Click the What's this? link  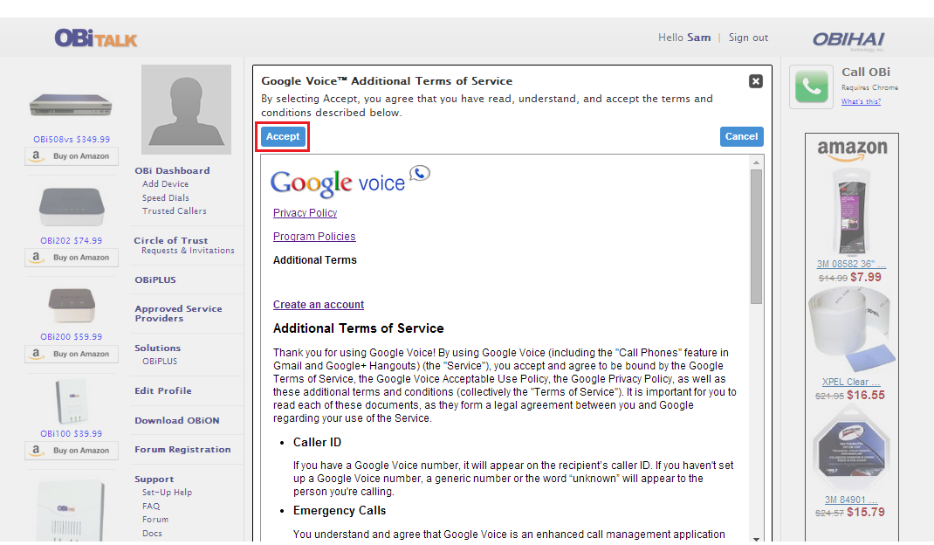(861, 101)
